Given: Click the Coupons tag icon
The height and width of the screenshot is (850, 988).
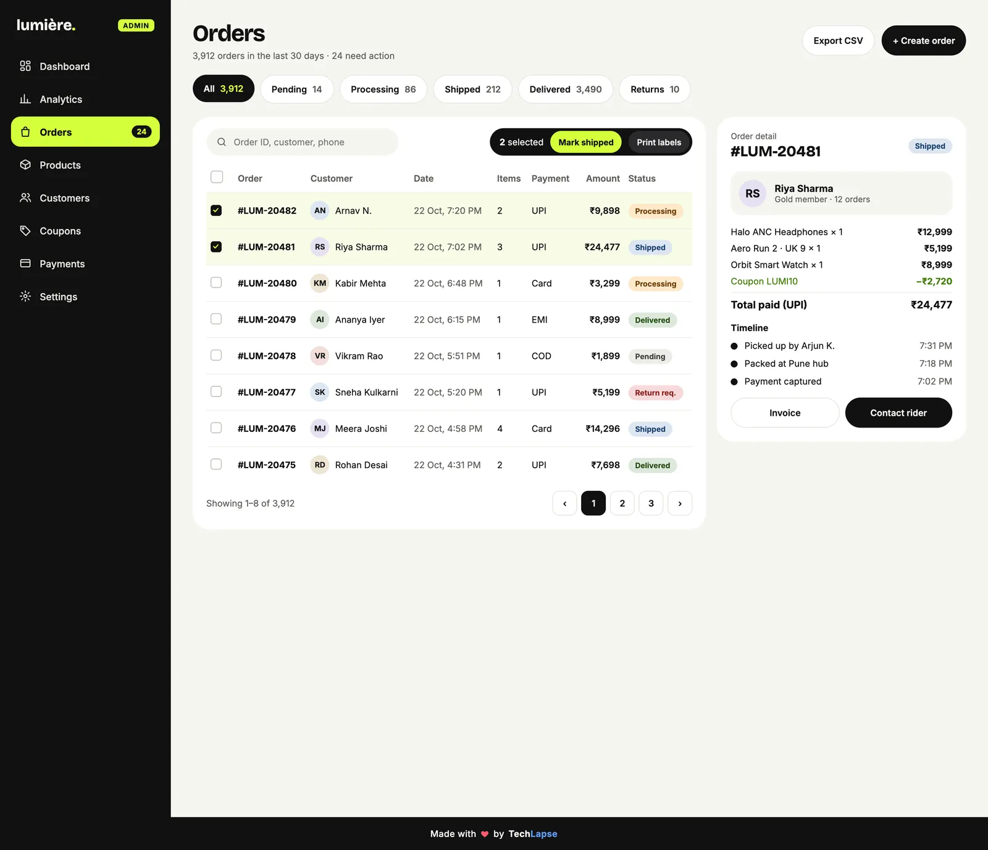Looking at the screenshot, I should point(25,231).
